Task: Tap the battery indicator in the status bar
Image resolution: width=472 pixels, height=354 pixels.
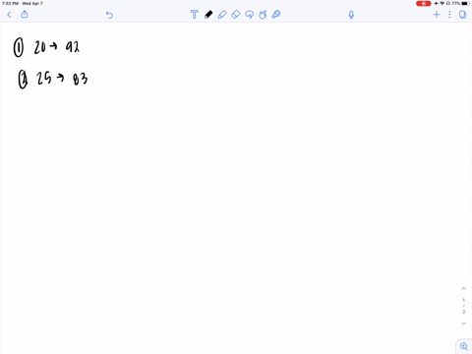Action: point(465,3)
